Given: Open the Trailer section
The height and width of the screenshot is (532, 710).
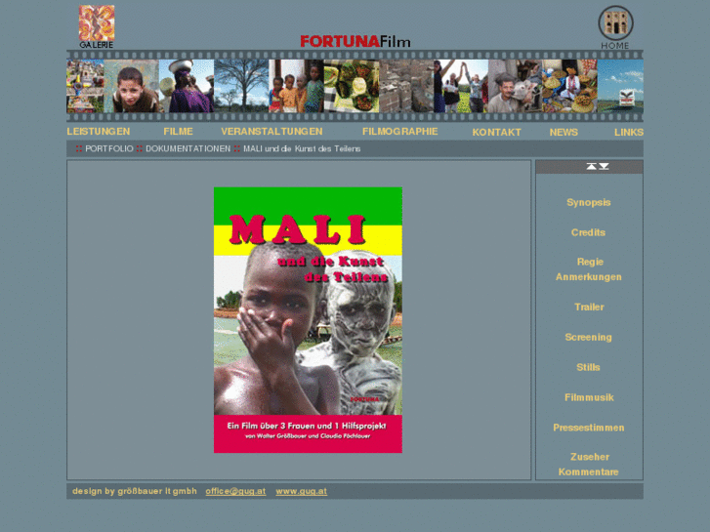Looking at the screenshot, I should [589, 307].
